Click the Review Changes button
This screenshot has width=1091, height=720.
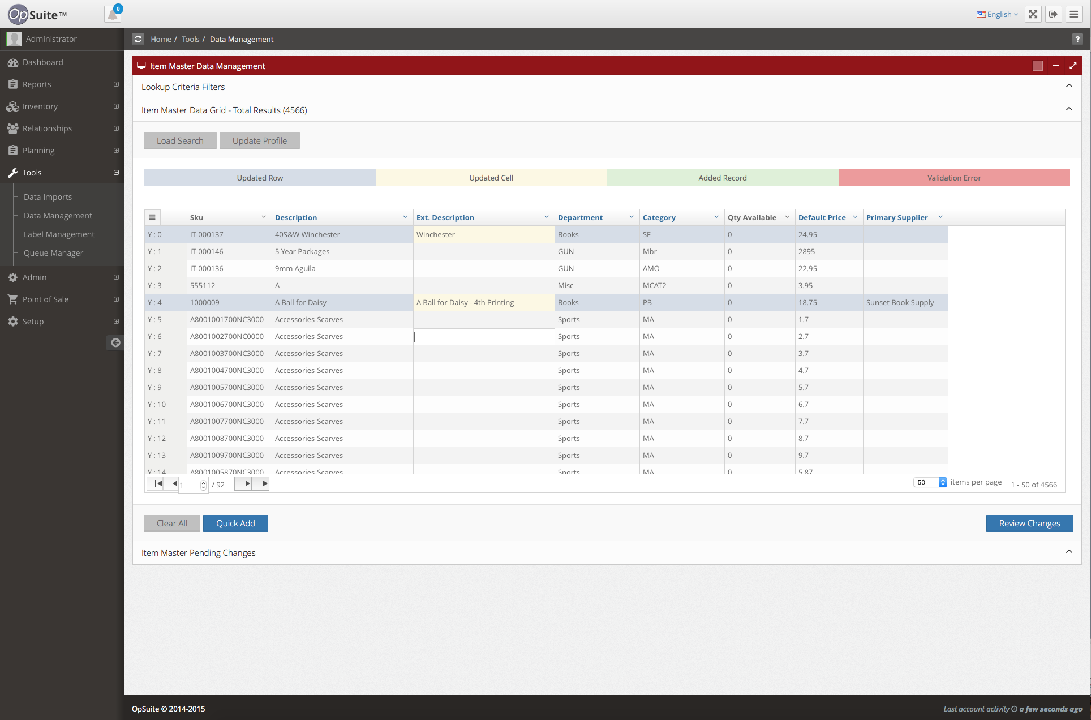coord(1029,523)
